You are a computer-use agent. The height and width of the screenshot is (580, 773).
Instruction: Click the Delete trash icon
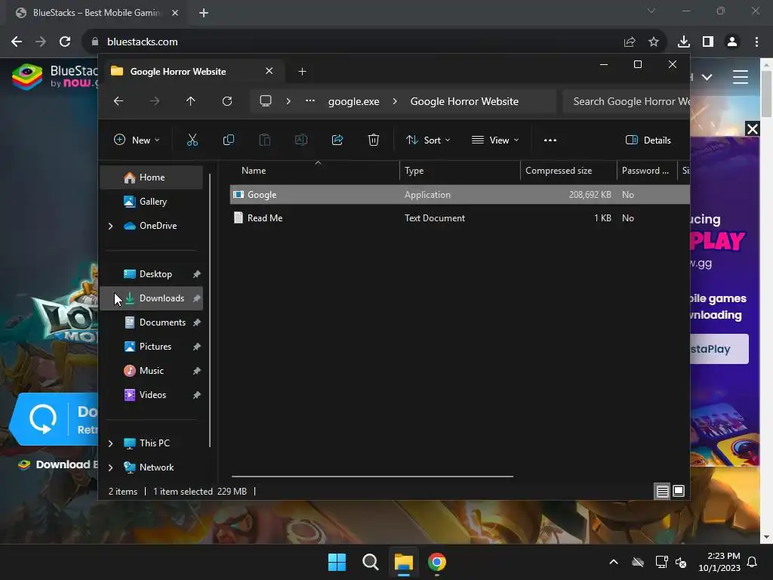(374, 140)
